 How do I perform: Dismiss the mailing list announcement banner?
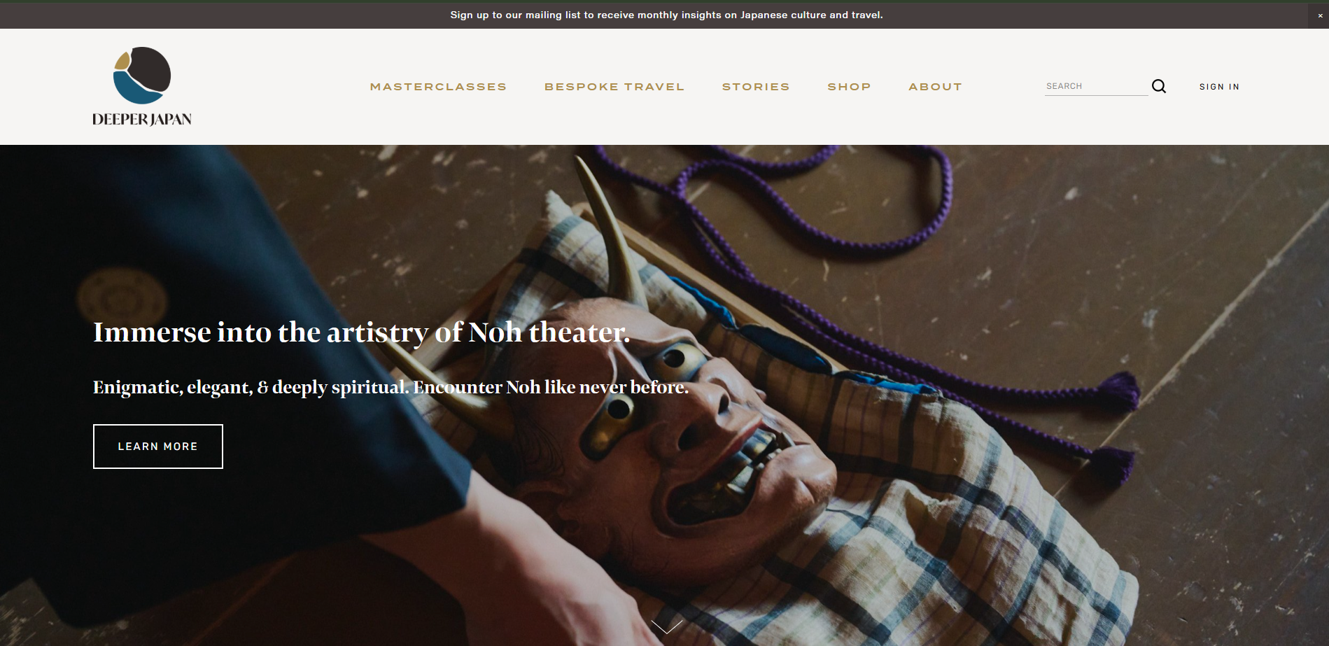[x=1320, y=15]
